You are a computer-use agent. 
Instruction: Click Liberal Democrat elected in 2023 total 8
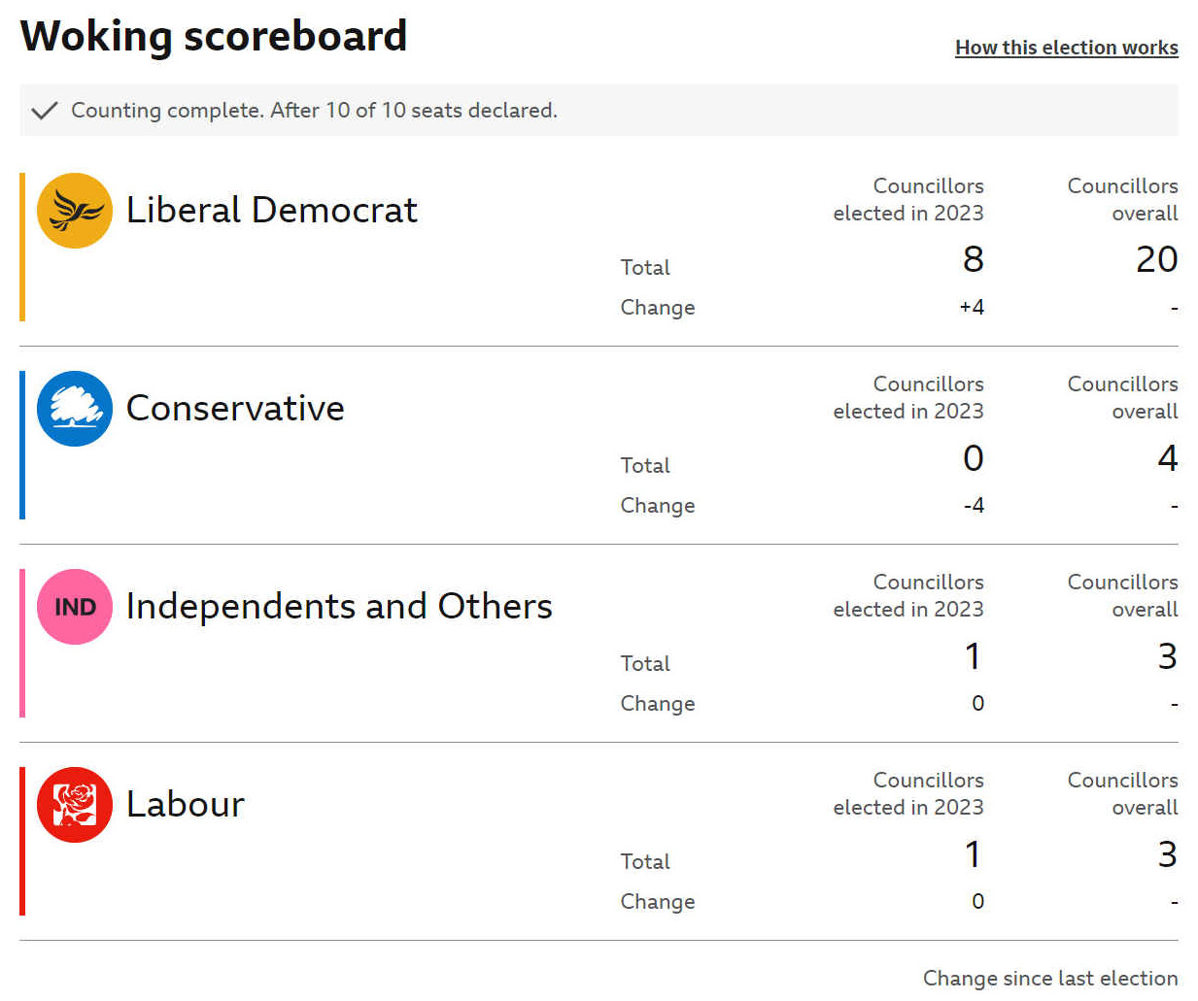(x=973, y=259)
